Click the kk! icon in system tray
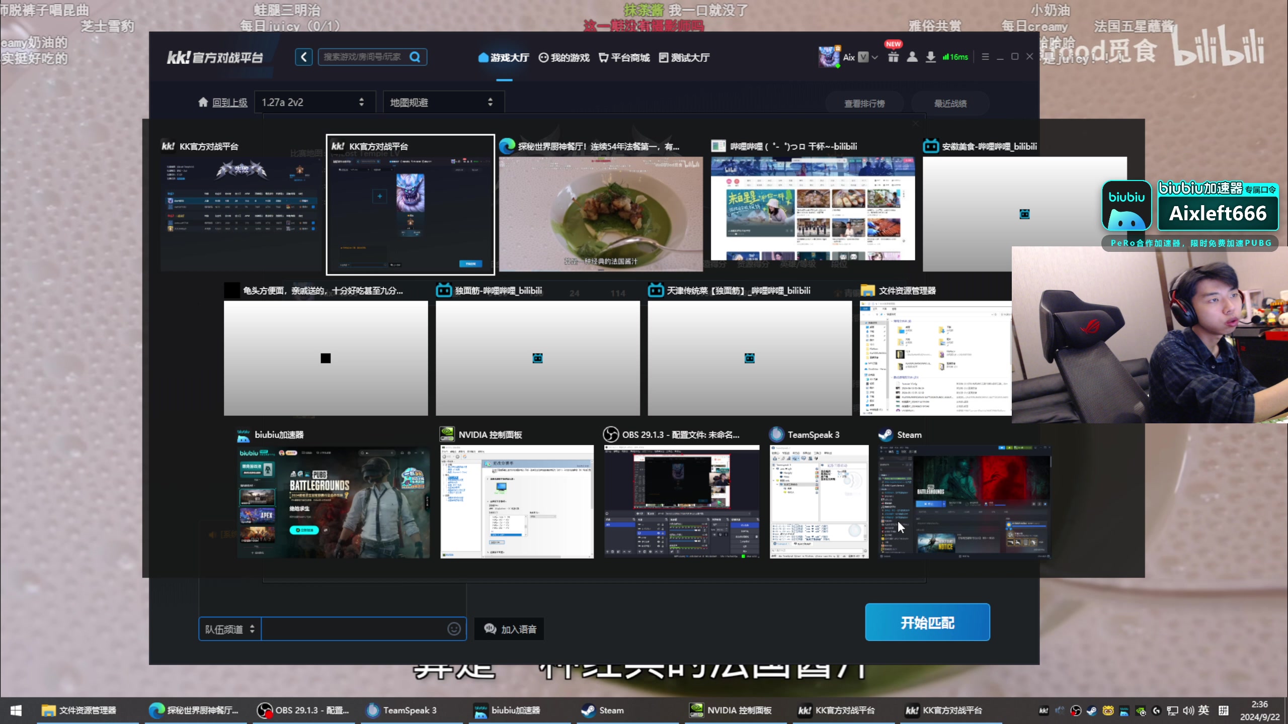 click(x=1043, y=710)
